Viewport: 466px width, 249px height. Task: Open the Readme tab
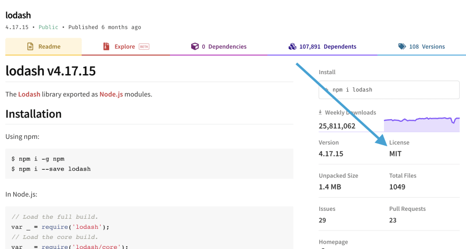(x=43, y=47)
